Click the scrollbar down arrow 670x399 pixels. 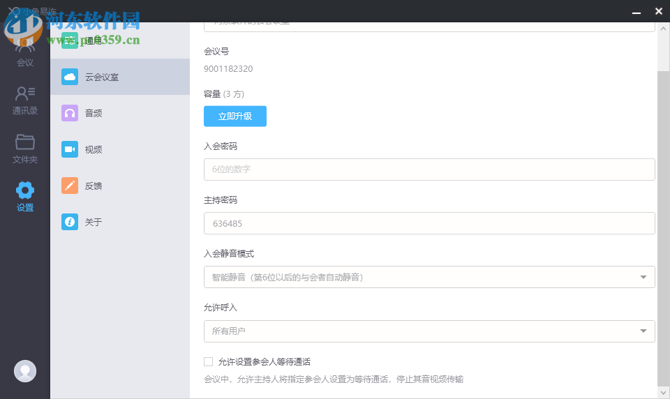pos(663,392)
